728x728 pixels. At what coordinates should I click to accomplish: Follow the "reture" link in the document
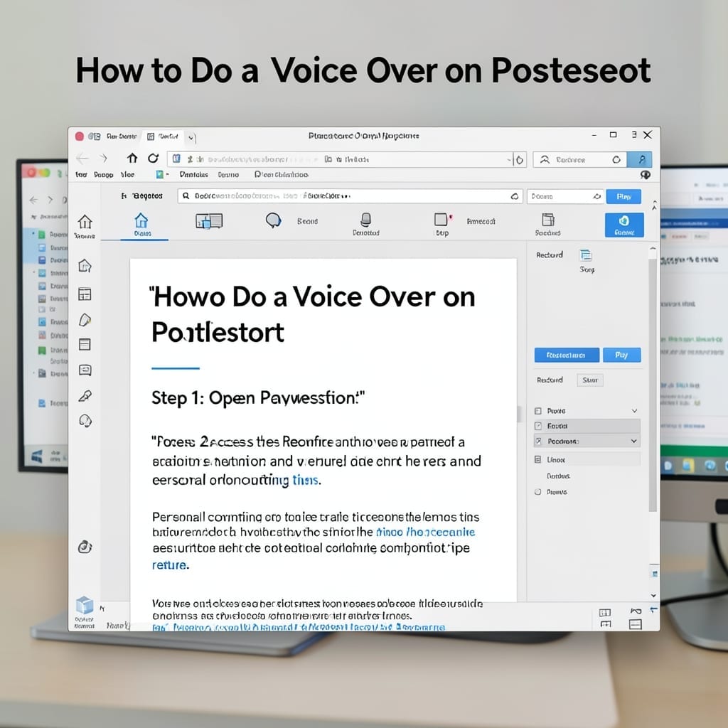coord(169,565)
